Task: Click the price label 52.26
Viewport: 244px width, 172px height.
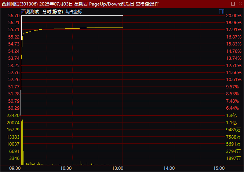Action: 14,80
